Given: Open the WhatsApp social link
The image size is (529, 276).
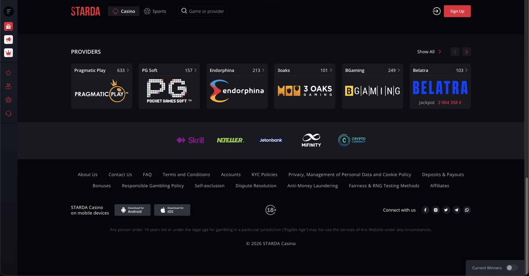Looking at the screenshot, I should 467,210.
